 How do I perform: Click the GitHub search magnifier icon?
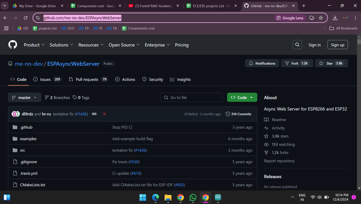[x=297, y=45]
